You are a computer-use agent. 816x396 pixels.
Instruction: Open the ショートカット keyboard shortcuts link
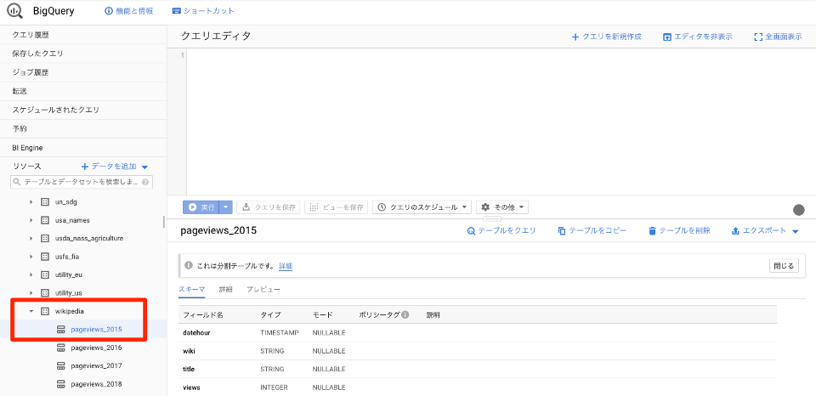[203, 11]
